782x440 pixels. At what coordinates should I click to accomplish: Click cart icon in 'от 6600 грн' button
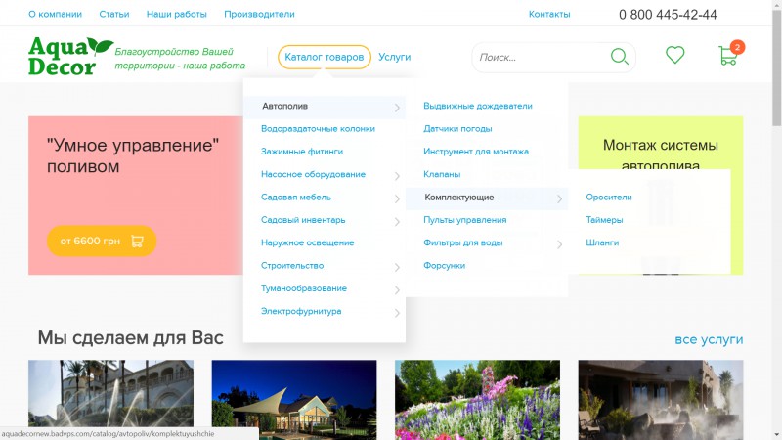click(137, 242)
